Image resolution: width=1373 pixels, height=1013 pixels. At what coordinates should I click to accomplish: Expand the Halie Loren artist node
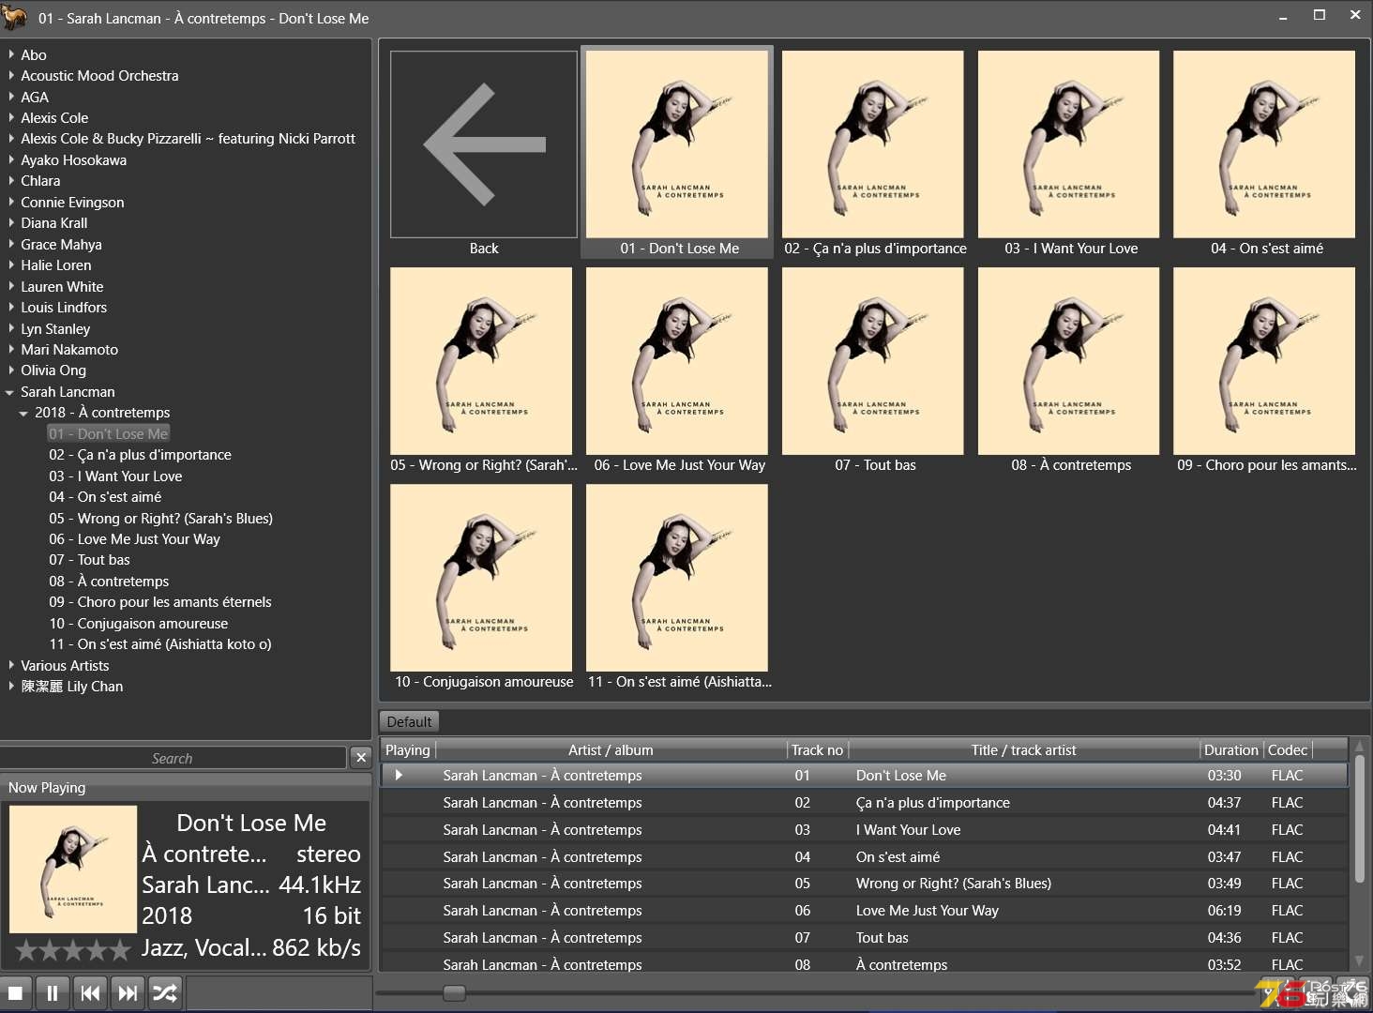[10, 265]
